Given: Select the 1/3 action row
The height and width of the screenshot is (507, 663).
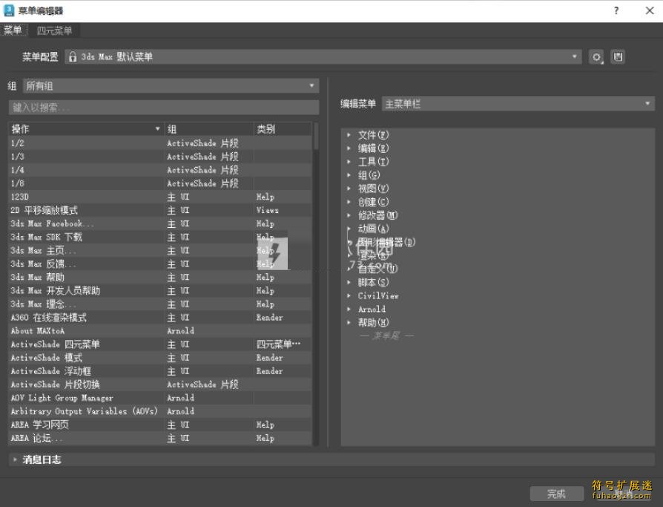Looking at the screenshot, I should pyautogui.click(x=160, y=157).
